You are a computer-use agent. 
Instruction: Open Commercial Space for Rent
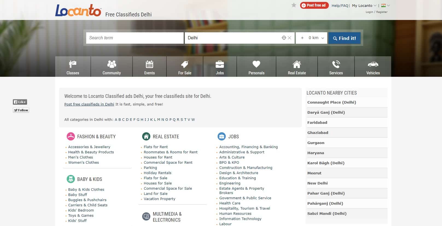[168, 162]
